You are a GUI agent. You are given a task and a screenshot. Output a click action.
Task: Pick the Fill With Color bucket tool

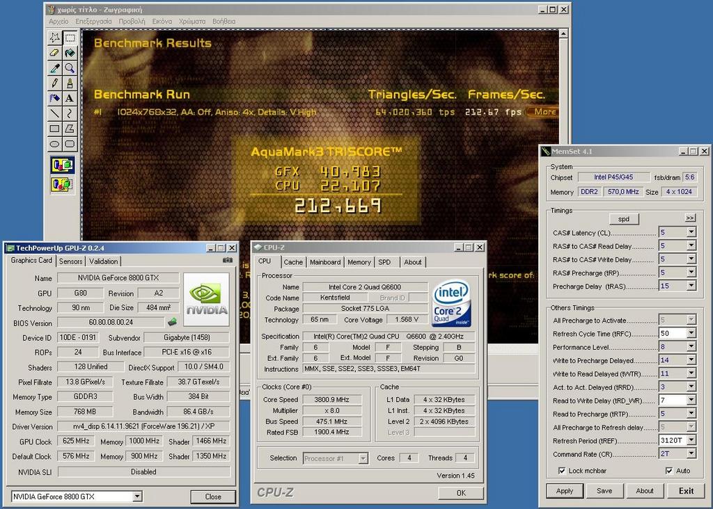click(70, 53)
